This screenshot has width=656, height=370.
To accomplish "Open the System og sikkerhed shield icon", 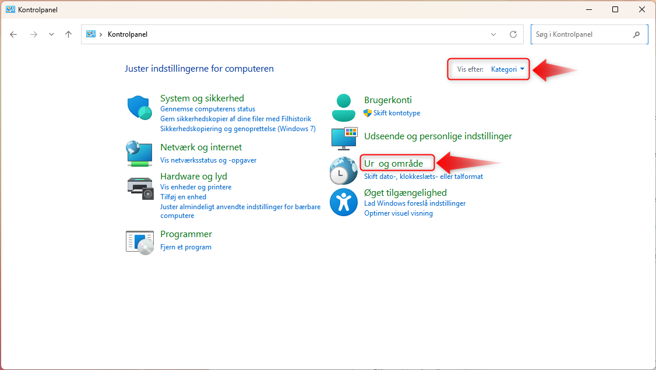I will (139, 108).
